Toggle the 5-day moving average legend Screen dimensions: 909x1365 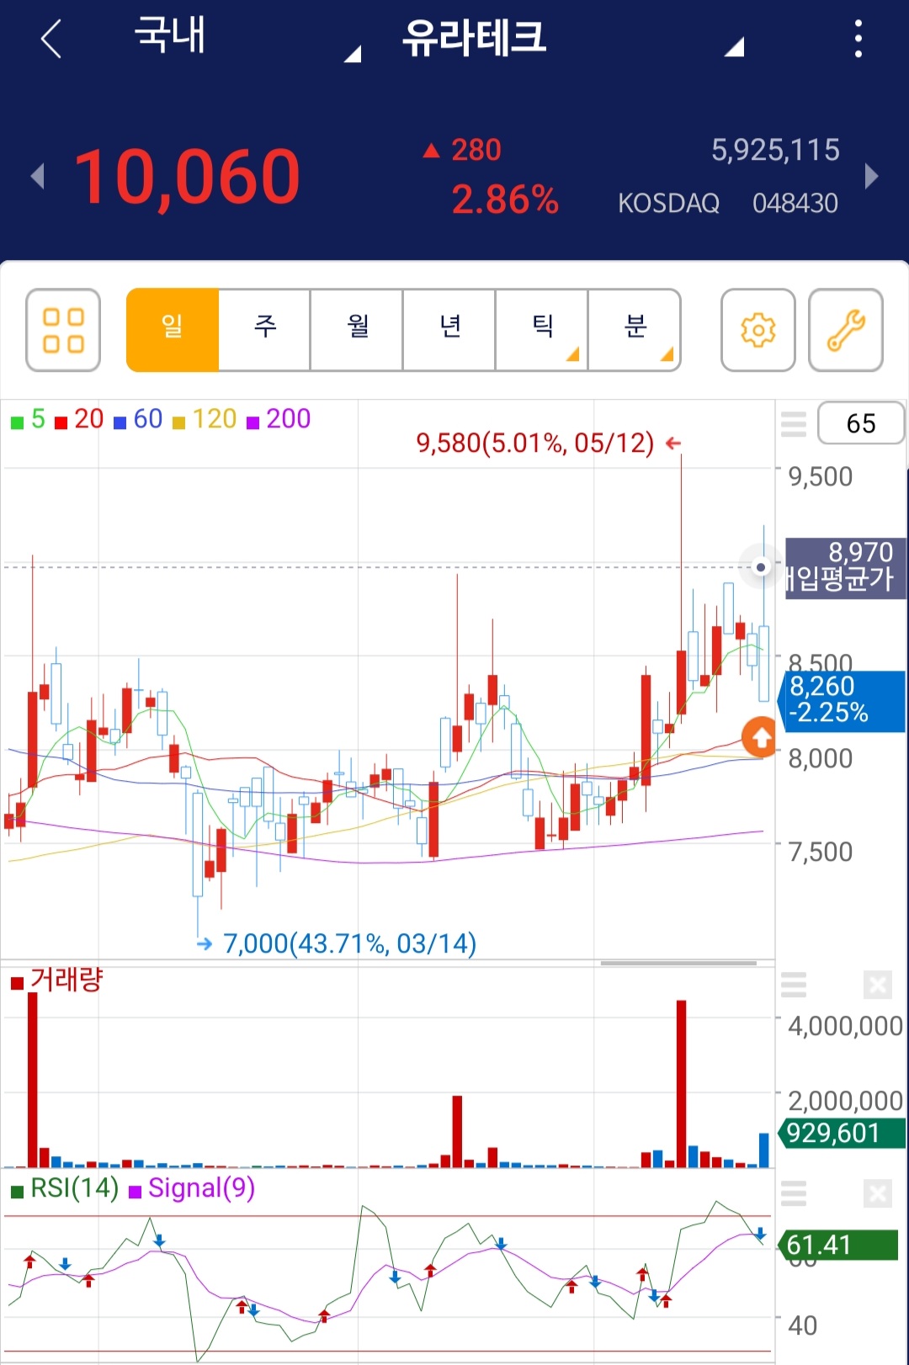point(28,419)
